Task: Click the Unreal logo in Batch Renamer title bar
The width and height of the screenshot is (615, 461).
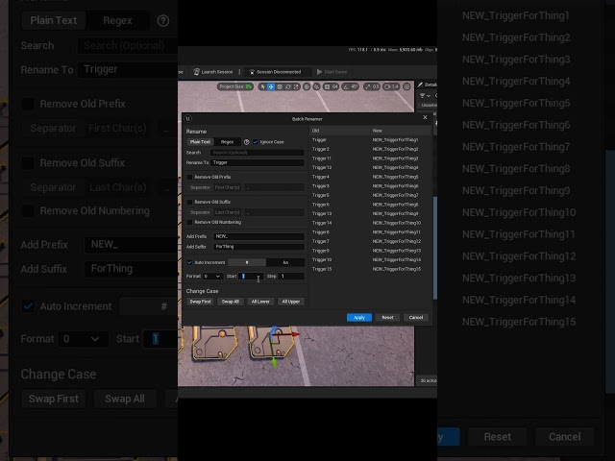Action: point(188,118)
